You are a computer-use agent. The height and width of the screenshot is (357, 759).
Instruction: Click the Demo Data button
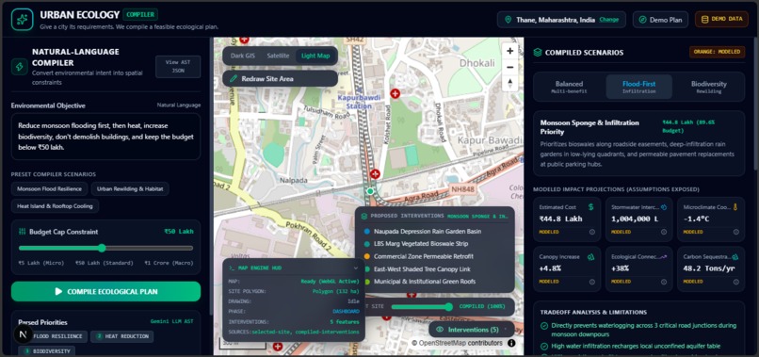click(721, 20)
